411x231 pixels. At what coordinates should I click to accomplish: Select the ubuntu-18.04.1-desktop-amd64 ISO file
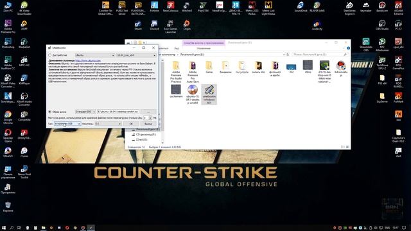coord(193,94)
